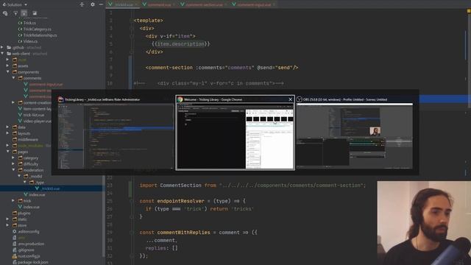Switch to the comment-section.vue editor tab
471x265 pixels.
204,4
